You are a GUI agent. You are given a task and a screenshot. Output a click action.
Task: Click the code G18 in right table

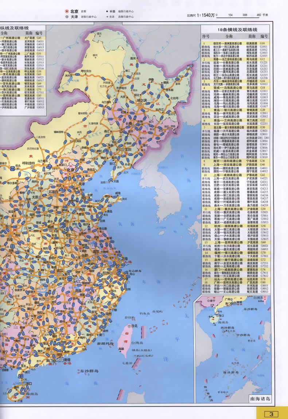point(262,88)
